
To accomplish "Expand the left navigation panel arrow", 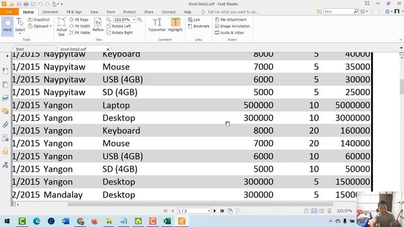I will coord(7,55).
